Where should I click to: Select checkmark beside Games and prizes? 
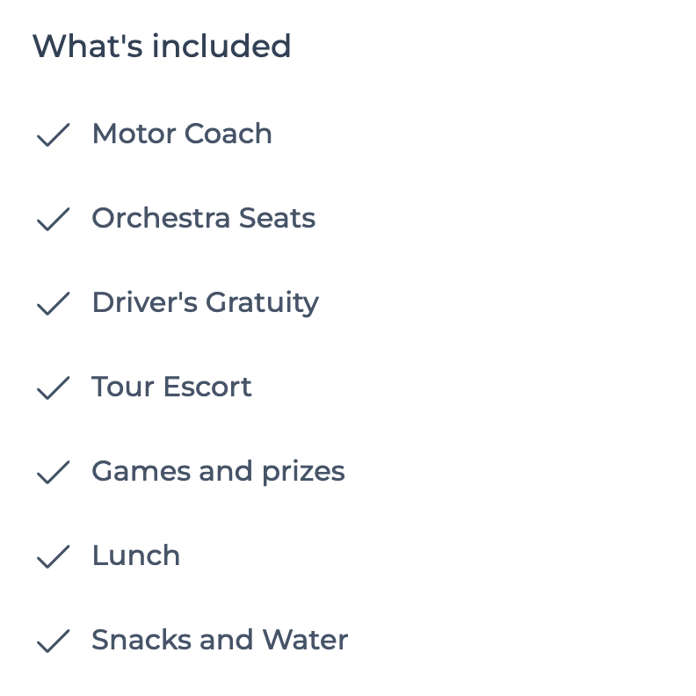coord(54,472)
